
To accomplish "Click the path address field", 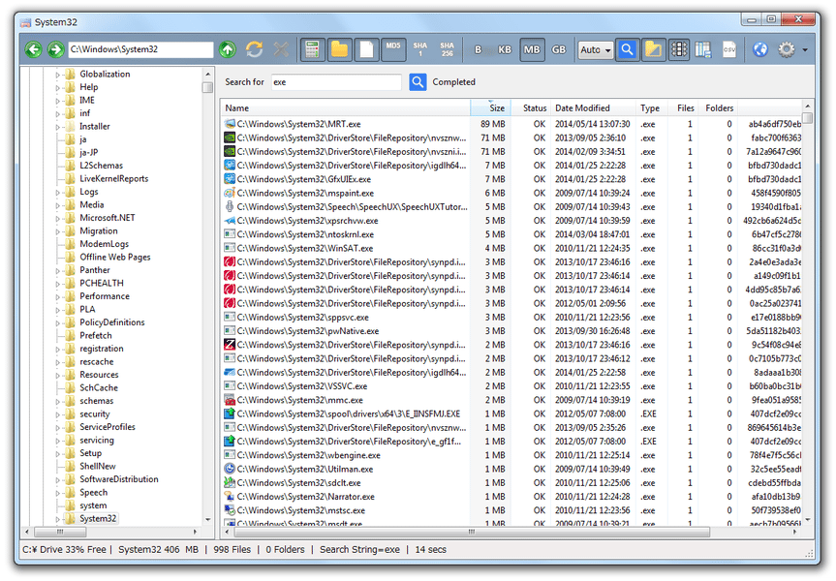I will point(140,49).
